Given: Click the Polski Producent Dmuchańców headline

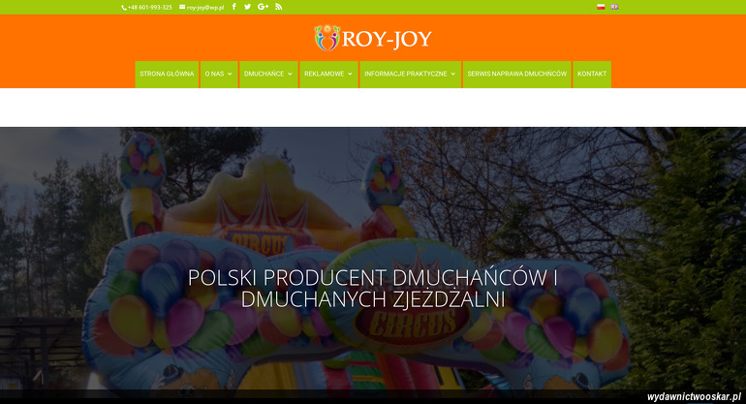Looking at the screenshot, I should point(373,289).
